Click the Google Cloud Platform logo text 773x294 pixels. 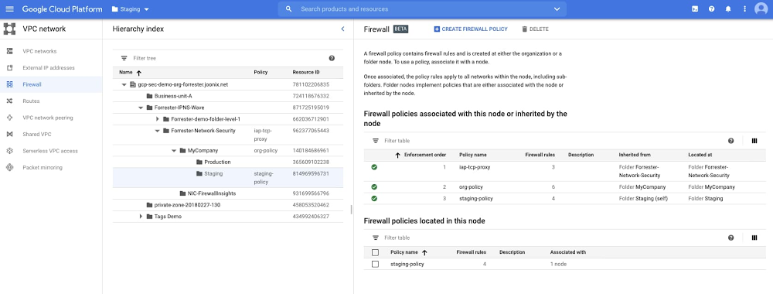coord(62,9)
